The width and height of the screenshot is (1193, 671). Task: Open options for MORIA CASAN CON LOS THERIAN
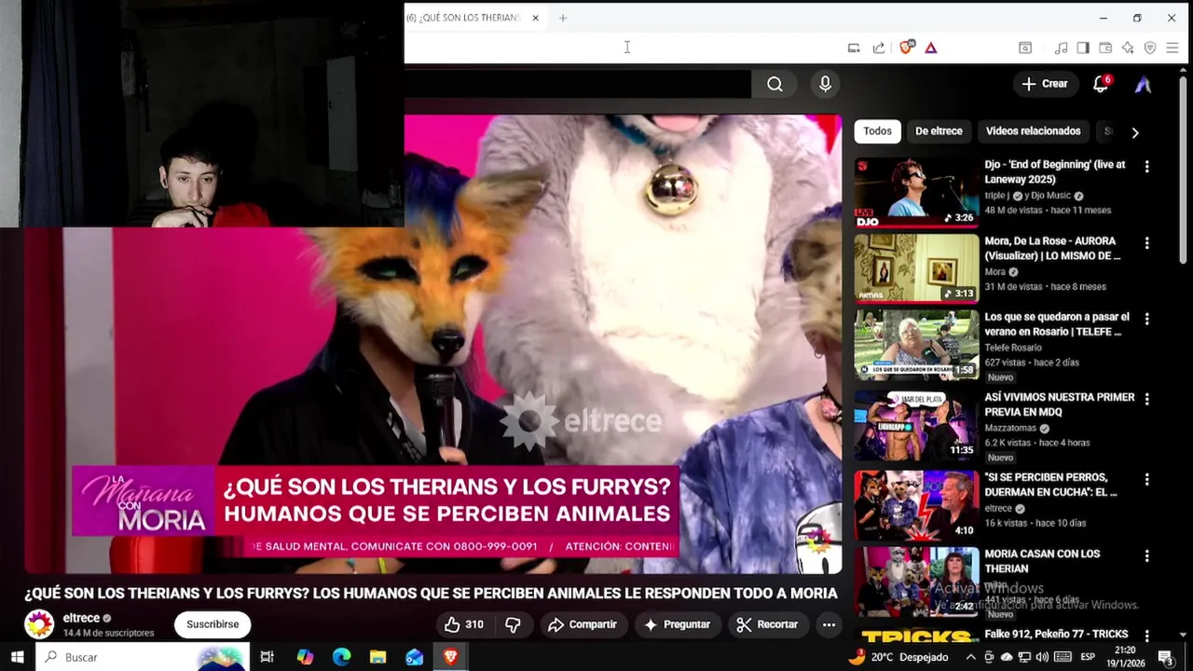[1147, 555]
